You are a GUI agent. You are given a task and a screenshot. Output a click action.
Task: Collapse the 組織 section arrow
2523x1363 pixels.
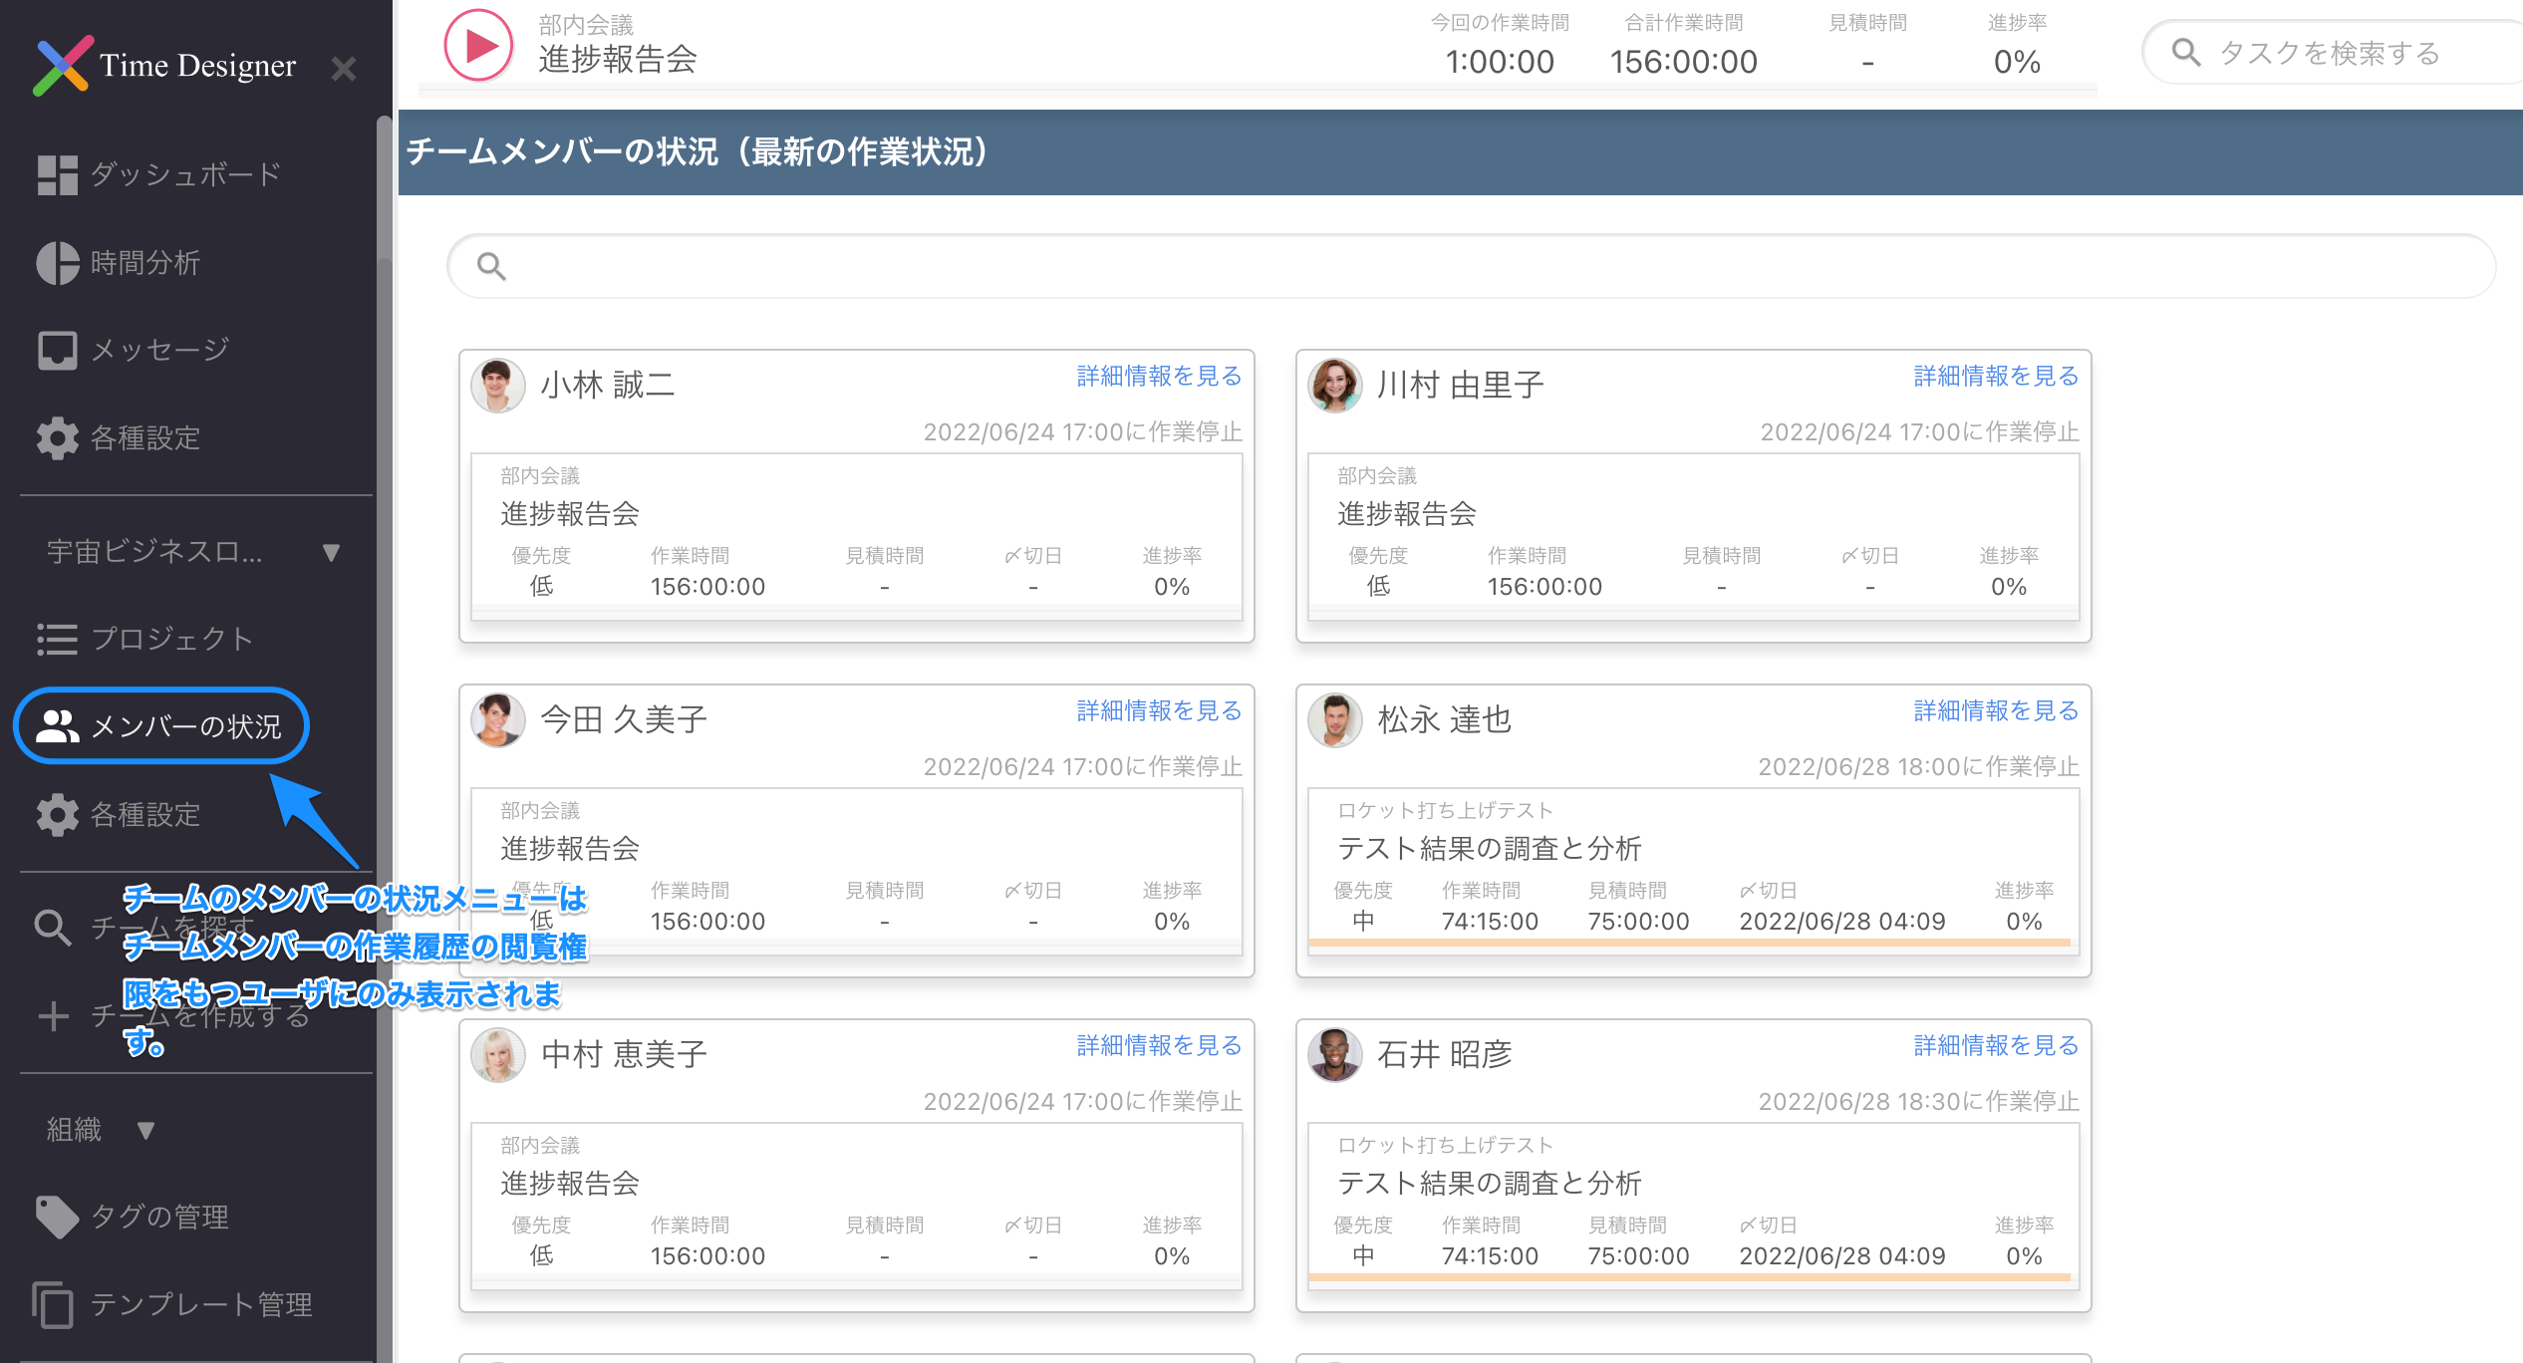point(146,1130)
